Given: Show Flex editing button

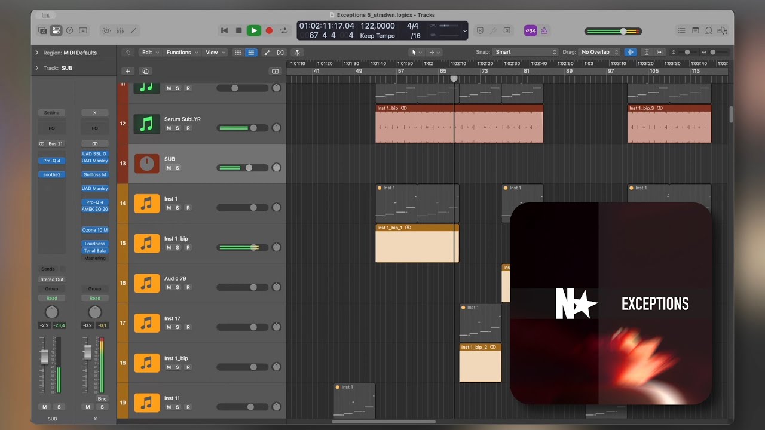Looking at the screenshot, I should coord(280,53).
